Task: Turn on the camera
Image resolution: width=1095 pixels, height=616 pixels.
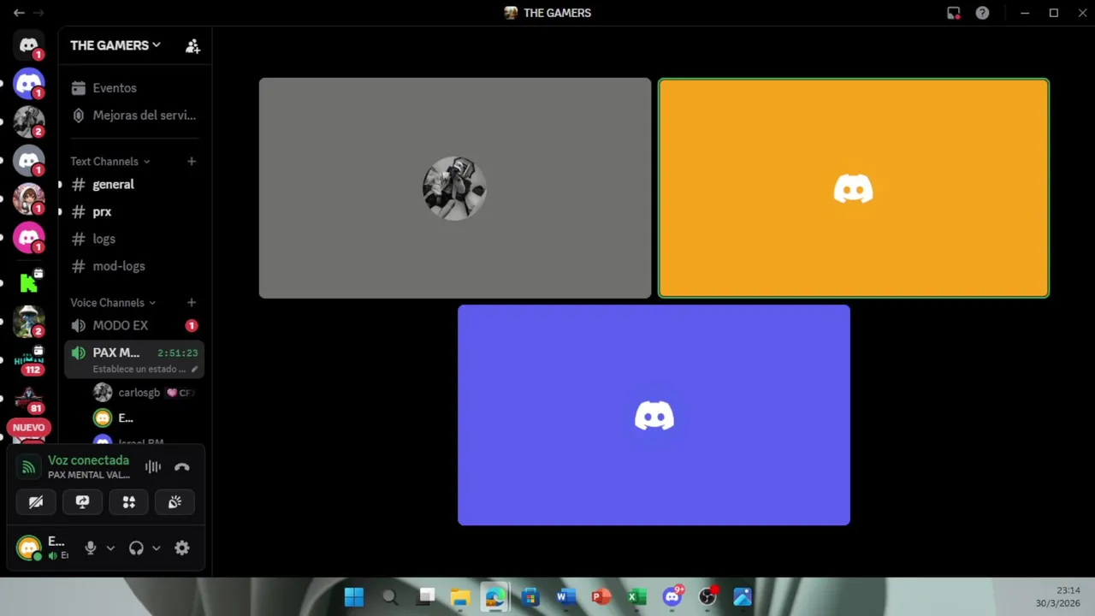Action: (x=36, y=502)
